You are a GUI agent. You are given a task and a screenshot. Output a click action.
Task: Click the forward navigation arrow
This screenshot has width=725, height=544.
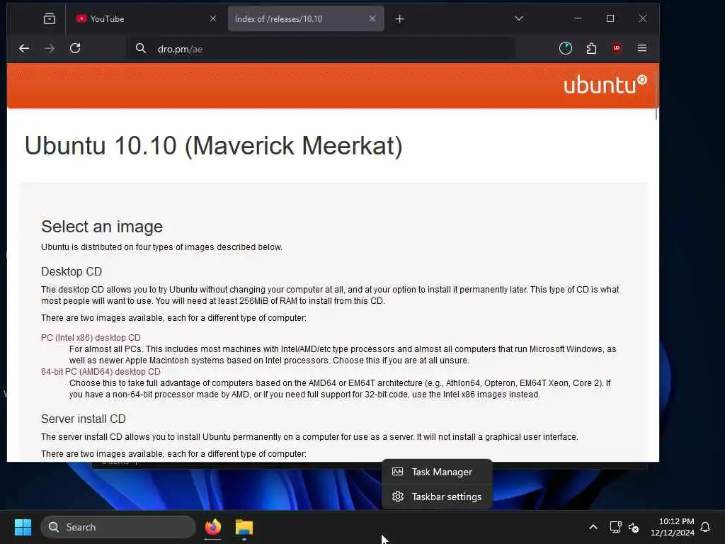pos(50,49)
